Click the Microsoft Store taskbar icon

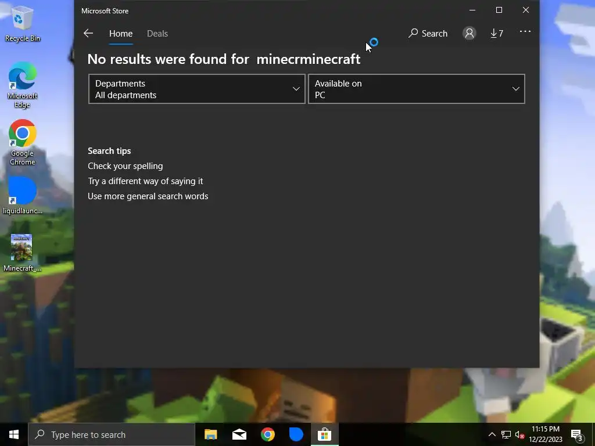(324, 434)
